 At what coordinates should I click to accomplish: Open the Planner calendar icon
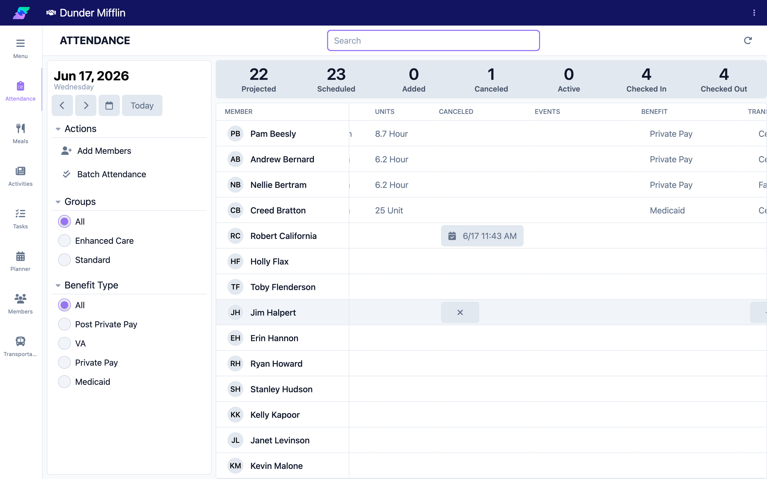point(20,256)
